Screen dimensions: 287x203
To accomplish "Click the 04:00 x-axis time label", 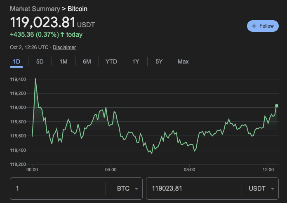I will coord(111,170).
